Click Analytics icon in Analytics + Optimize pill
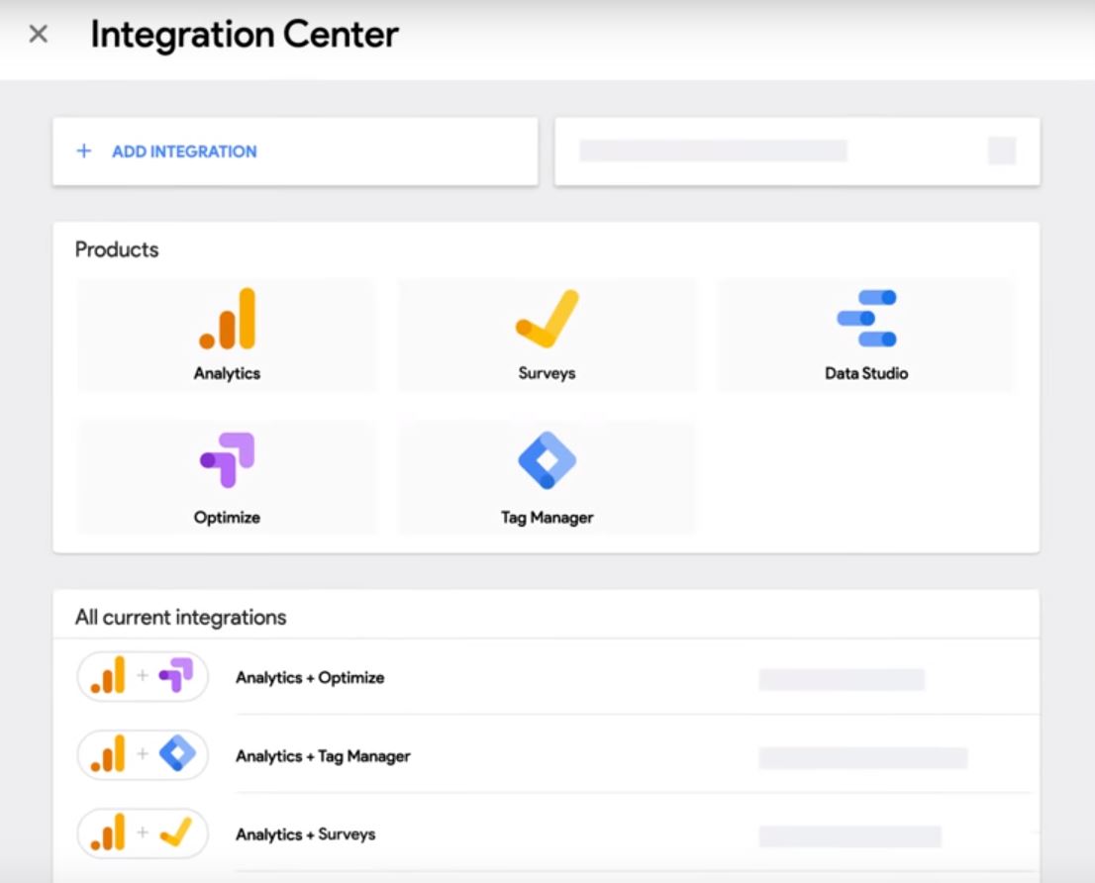The width and height of the screenshot is (1095, 883). tap(108, 675)
